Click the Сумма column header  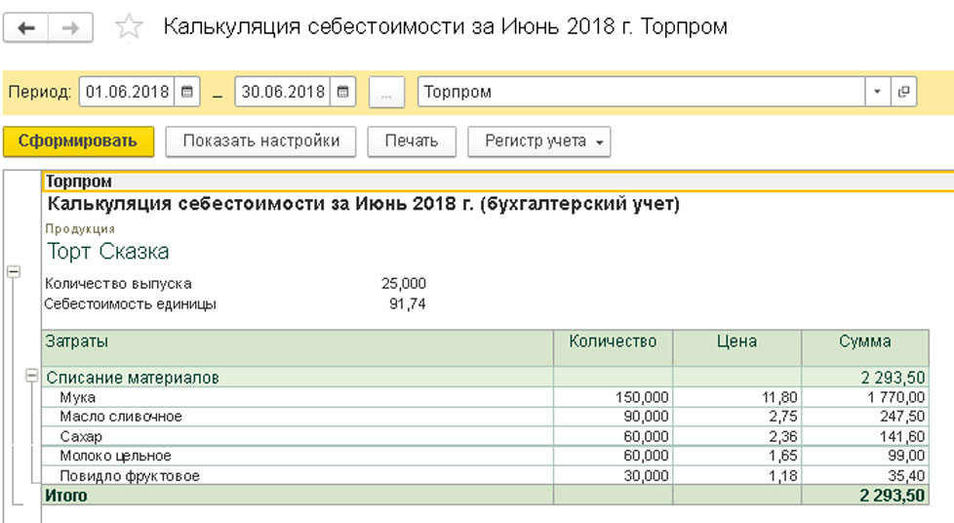(864, 342)
